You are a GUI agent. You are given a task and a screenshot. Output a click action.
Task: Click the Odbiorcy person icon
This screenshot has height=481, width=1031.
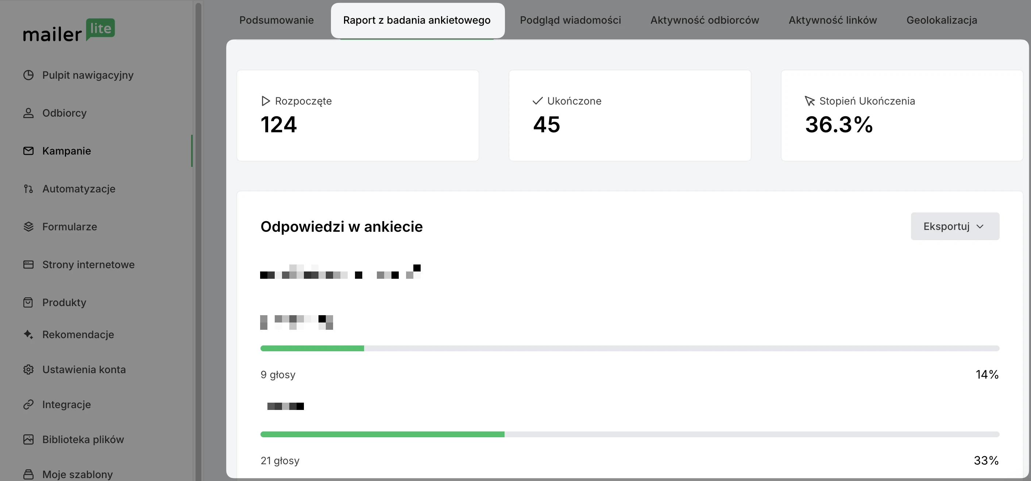pos(28,113)
